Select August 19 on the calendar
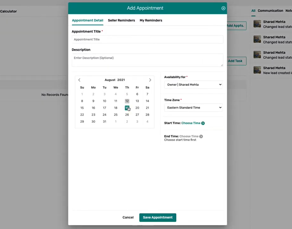The width and height of the screenshot is (292, 229). tap(127, 108)
